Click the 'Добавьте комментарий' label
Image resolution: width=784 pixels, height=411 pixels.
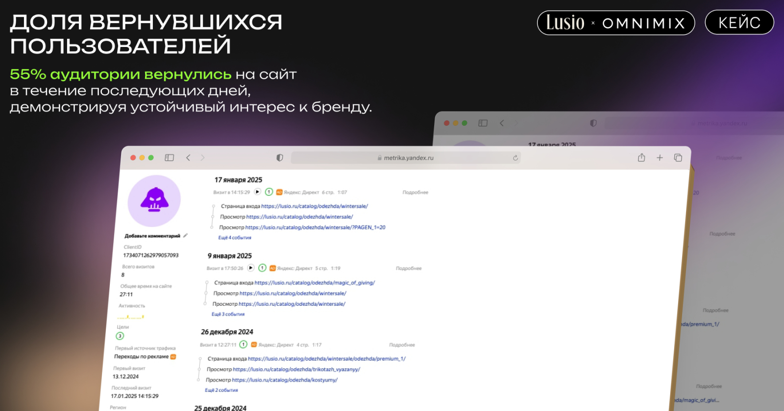(152, 236)
